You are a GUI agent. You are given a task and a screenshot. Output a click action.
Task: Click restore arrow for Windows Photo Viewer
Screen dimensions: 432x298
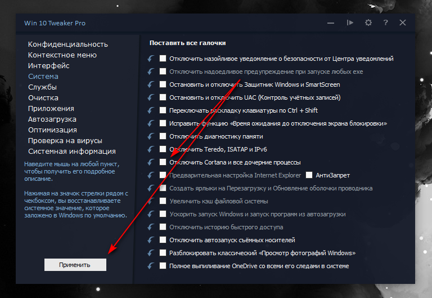[151, 253]
